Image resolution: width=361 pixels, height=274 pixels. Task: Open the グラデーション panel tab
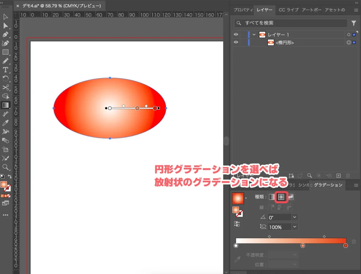pos(327,185)
